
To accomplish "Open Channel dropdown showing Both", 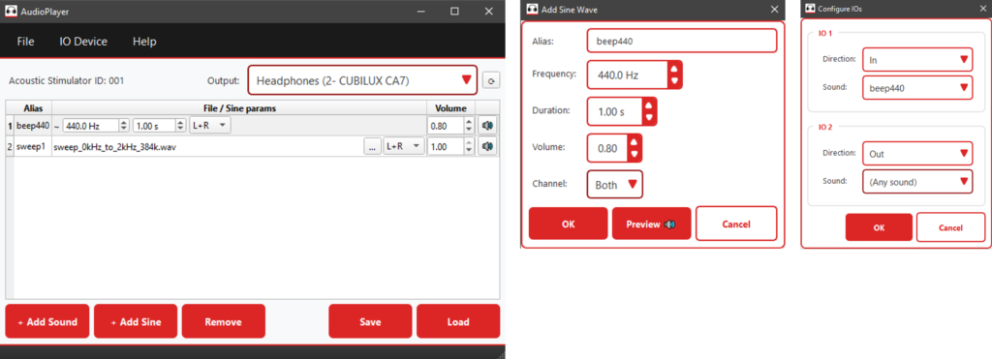I will tap(615, 185).
